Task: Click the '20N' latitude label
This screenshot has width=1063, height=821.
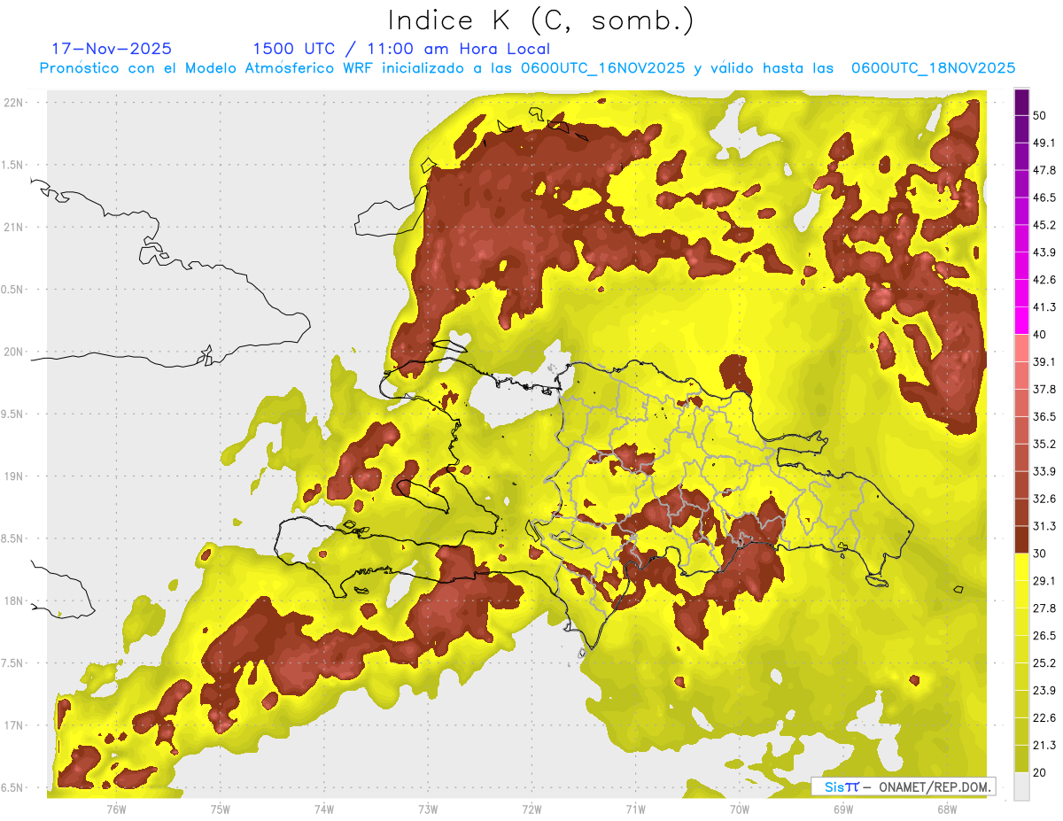Action: tap(14, 352)
